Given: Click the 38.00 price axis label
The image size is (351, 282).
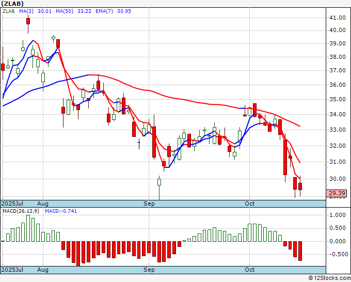Looking at the screenshot, I should click(339, 57).
